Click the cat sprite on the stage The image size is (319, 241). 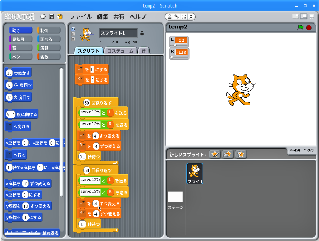(x=241, y=90)
